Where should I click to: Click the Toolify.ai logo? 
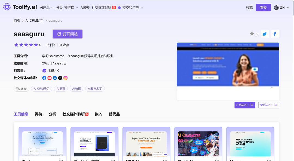tap(20, 7)
